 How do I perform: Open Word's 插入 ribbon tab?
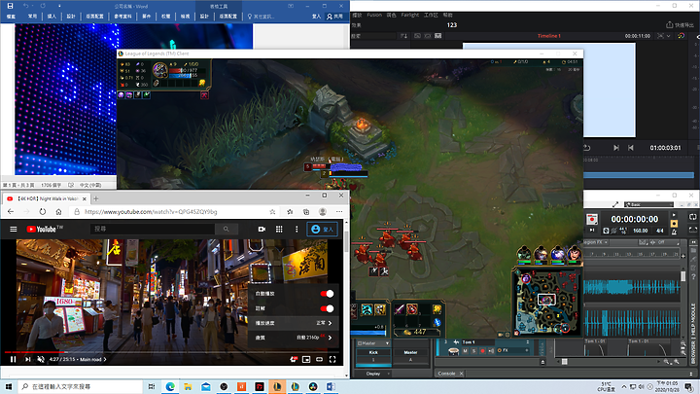(x=52, y=17)
